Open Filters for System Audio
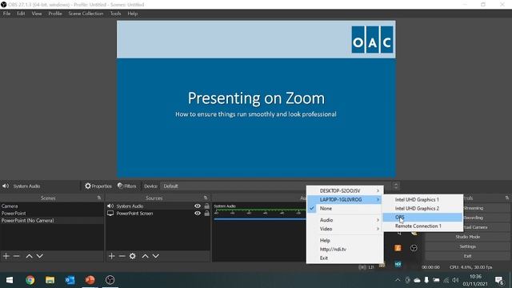Image resolution: width=512 pixels, height=288 pixels. point(126,186)
